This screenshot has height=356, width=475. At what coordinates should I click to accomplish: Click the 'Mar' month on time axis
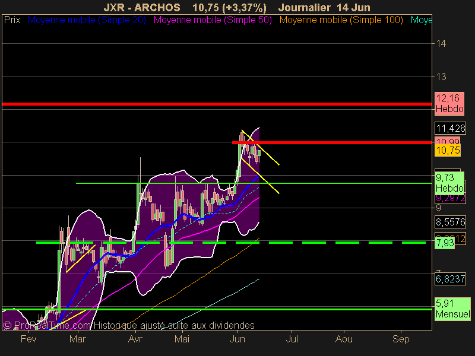point(78,339)
